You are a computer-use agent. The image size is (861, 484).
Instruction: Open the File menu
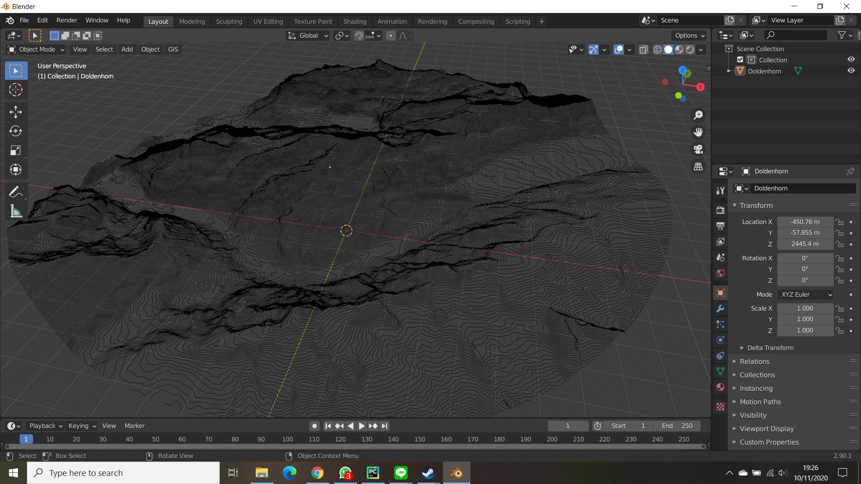(x=24, y=20)
